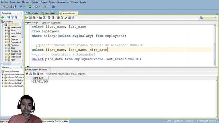Click the Refresh icon in Conexiones panel
This screenshot has width=219, height=123.
click(9, 17)
